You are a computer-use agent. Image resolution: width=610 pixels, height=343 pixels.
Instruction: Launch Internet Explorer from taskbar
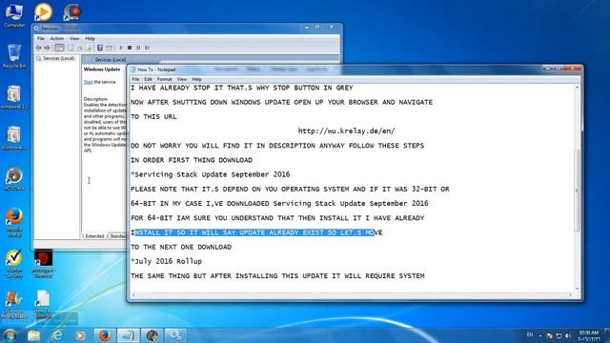coord(57,335)
